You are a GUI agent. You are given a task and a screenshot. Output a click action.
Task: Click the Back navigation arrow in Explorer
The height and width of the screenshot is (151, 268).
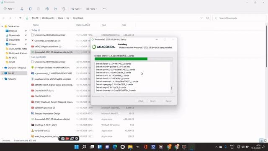(x=4, y=18)
